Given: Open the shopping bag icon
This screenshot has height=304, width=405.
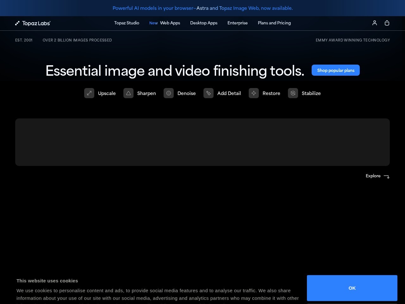Looking at the screenshot, I should point(387,23).
